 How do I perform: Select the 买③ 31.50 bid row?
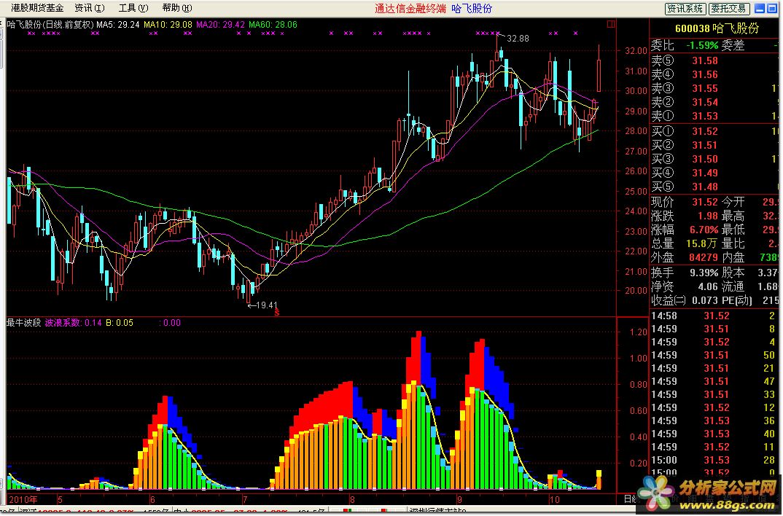point(715,159)
